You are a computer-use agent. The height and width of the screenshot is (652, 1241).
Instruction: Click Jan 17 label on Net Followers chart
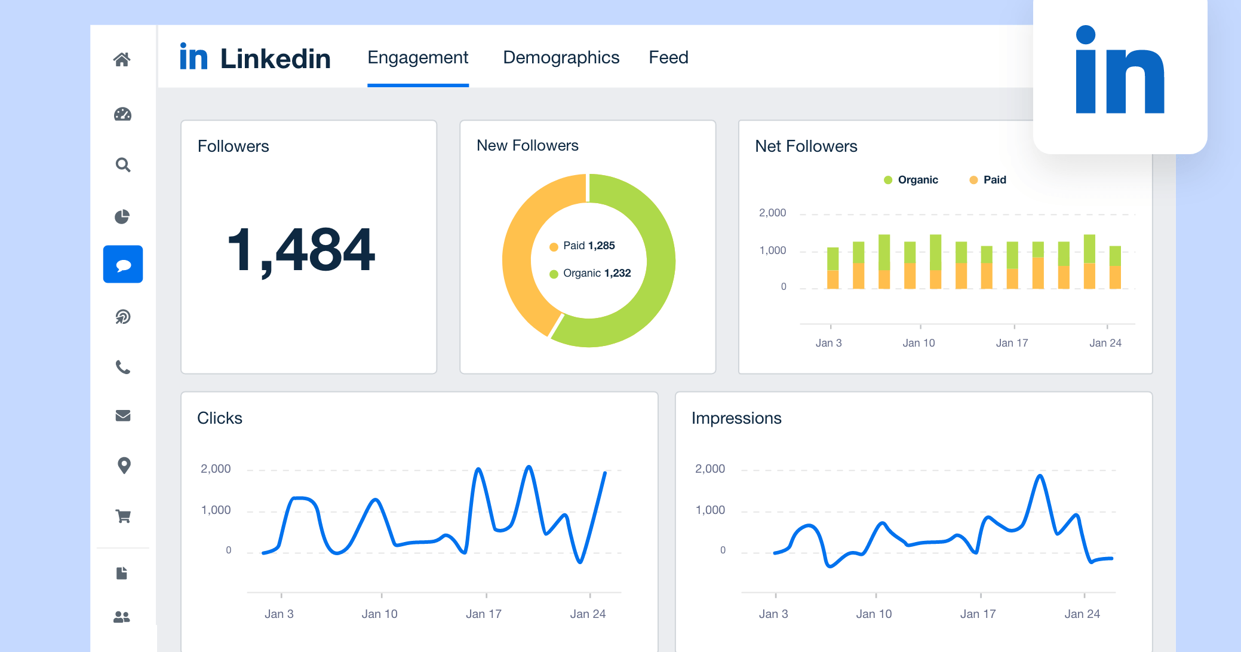pyautogui.click(x=1012, y=343)
